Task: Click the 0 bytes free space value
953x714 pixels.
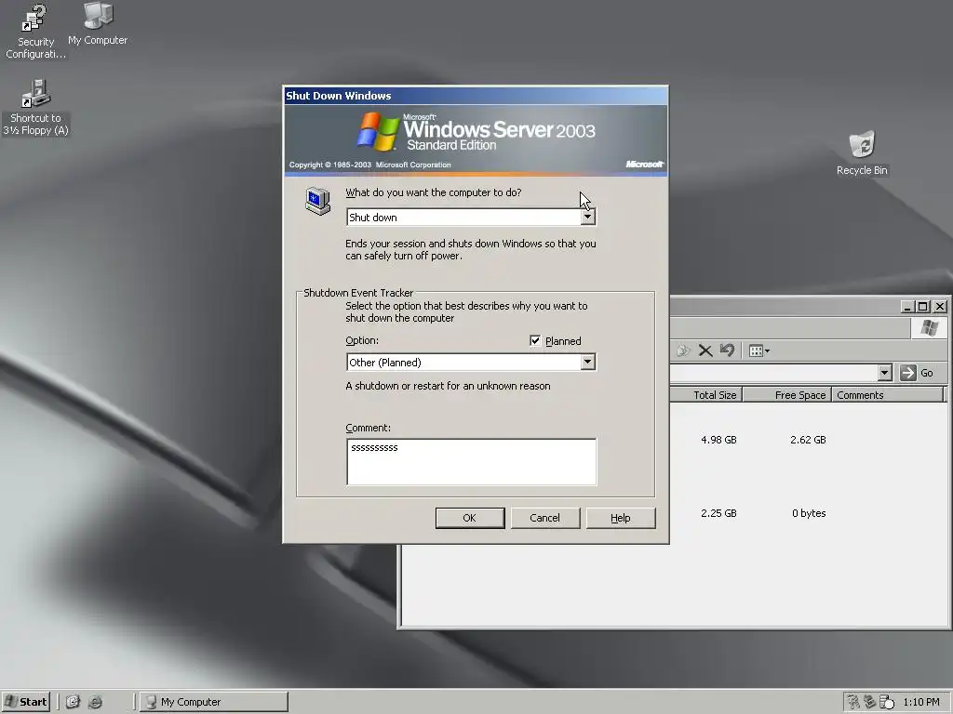Action: [809, 513]
